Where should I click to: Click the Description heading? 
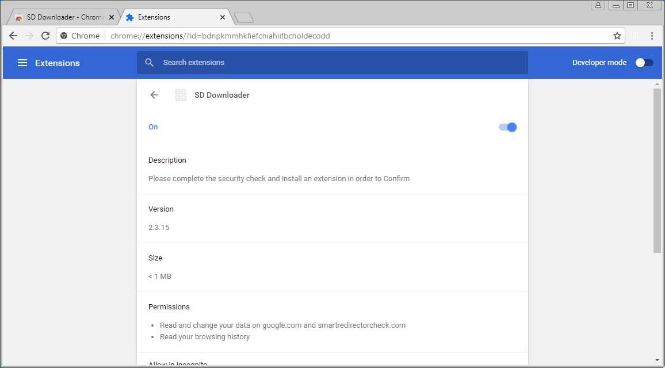[167, 160]
